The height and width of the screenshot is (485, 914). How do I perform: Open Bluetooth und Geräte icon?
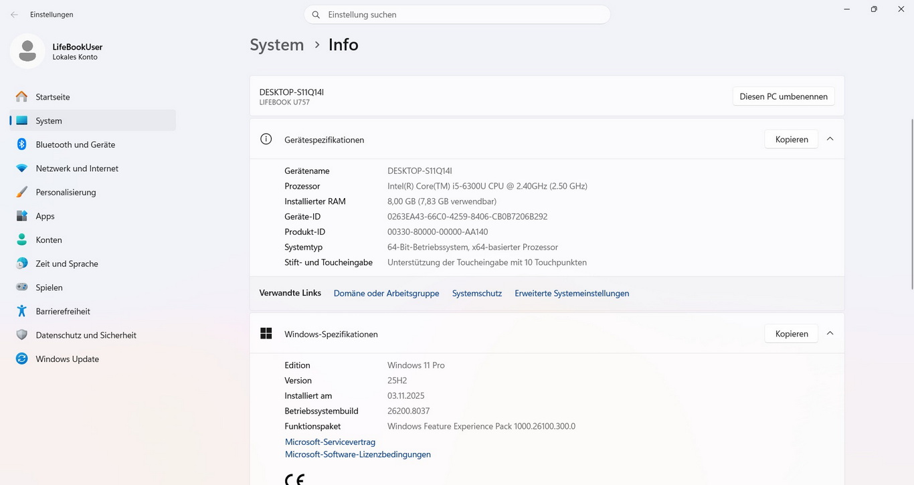[22, 144]
